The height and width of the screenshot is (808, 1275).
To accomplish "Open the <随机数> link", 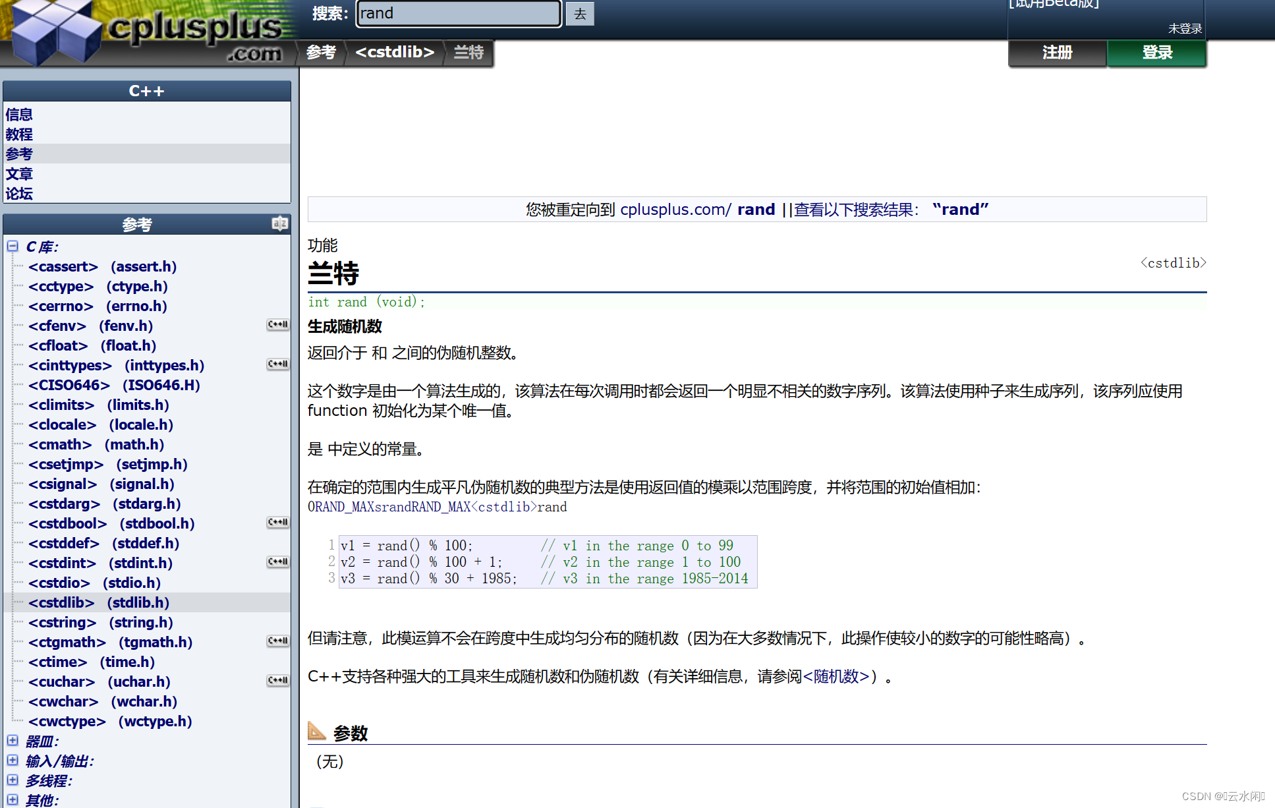I will pyautogui.click(x=836, y=676).
